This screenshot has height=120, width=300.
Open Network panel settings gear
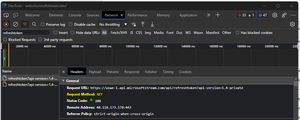292,24
